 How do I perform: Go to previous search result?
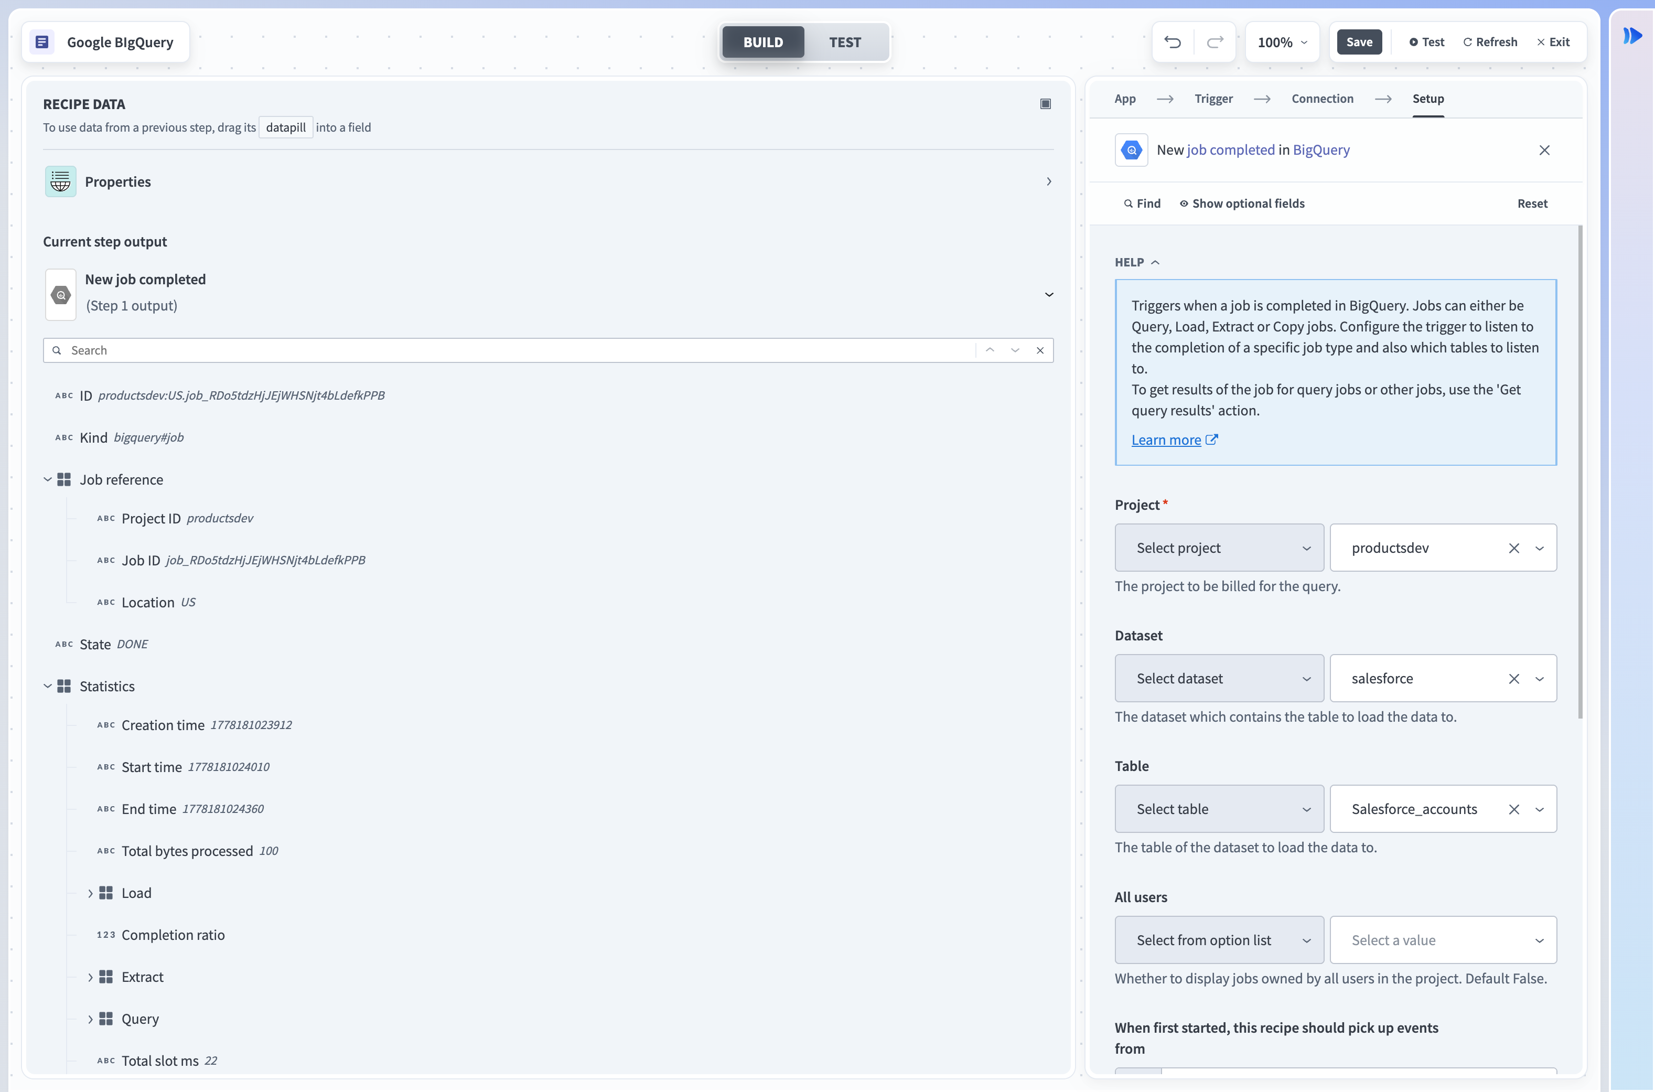(x=990, y=350)
